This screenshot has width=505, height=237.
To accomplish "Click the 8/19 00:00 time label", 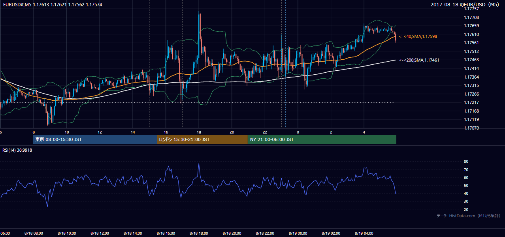I will (298, 233).
